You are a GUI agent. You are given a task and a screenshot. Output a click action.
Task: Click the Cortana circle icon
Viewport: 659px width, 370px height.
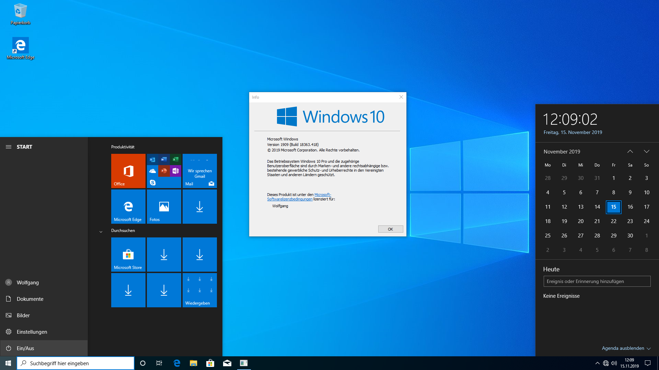(143, 363)
